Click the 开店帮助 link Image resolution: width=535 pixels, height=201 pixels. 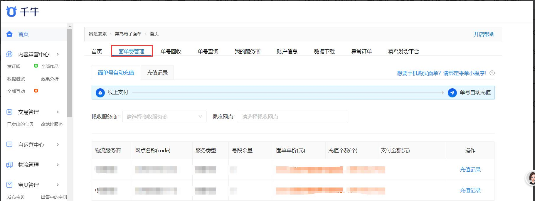tap(484, 34)
